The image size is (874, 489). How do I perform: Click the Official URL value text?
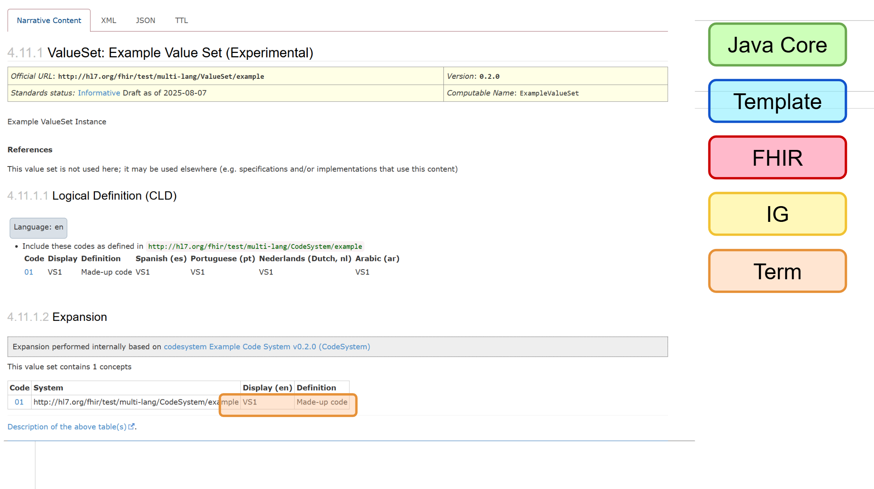click(161, 76)
